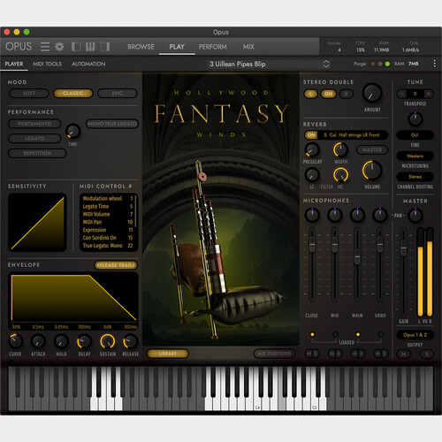Viewport: 442px width, 442px height.
Task: Click the Library button
Action: (168, 354)
